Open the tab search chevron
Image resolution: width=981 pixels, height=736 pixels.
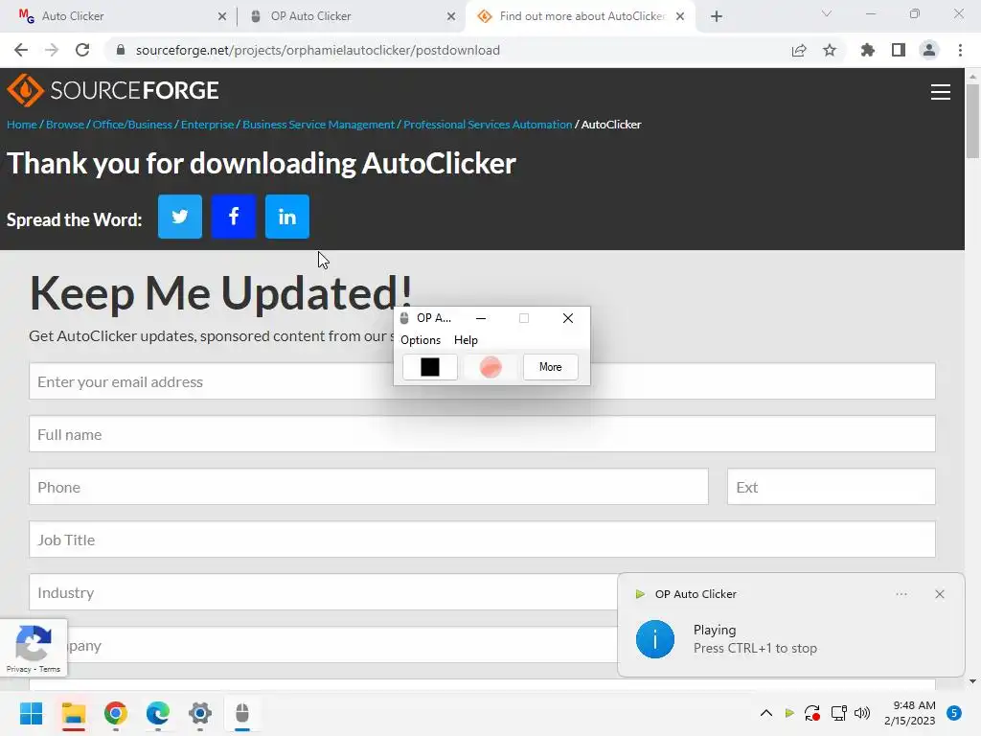click(827, 13)
